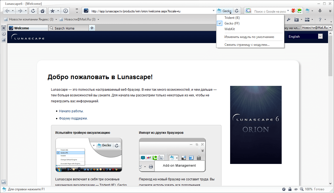Click the green shopping cart icon
The image size is (334, 193).
click(299, 11)
